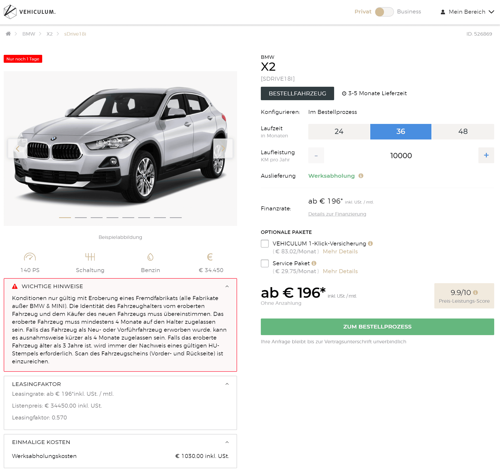Click the Benzin fuel drop icon
Screen dimensions: 500x473
pyautogui.click(x=150, y=257)
